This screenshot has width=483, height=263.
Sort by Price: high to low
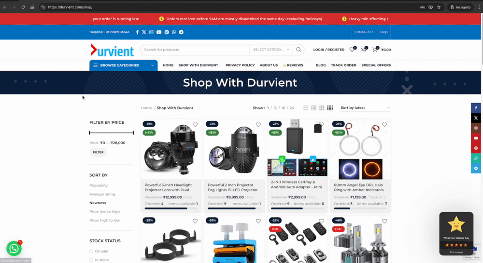pos(104,220)
